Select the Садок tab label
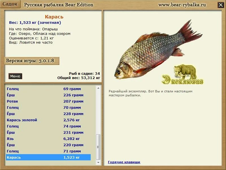 [10, 4]
